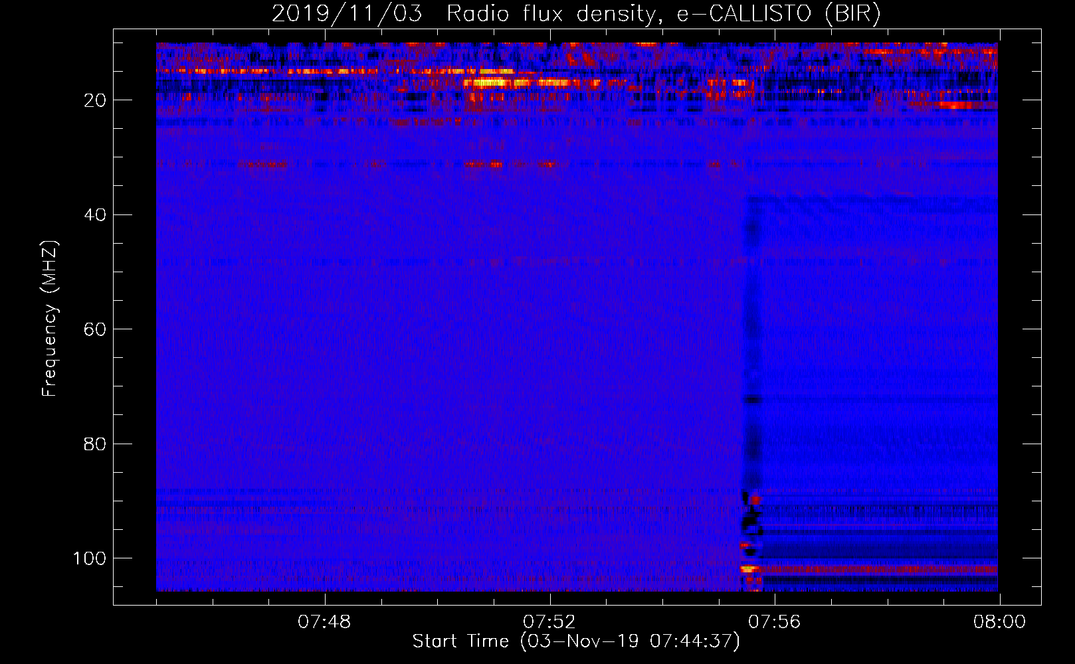This screenshot has height=664, width=1075.
Task: Click the time tick label '07:56'
Action: 775,622
